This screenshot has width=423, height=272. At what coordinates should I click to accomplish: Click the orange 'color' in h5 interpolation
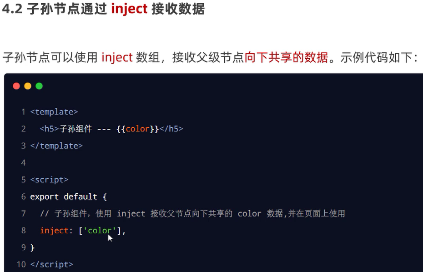tap(137, 129)
